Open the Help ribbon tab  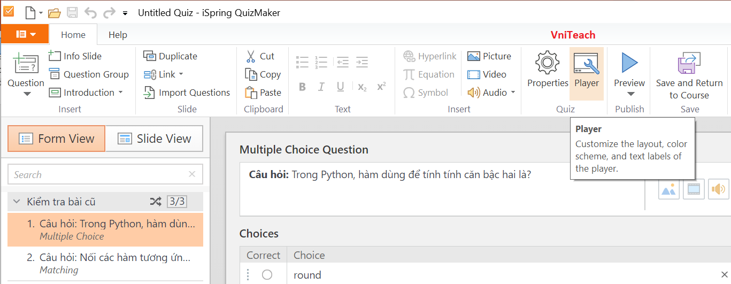118,35
